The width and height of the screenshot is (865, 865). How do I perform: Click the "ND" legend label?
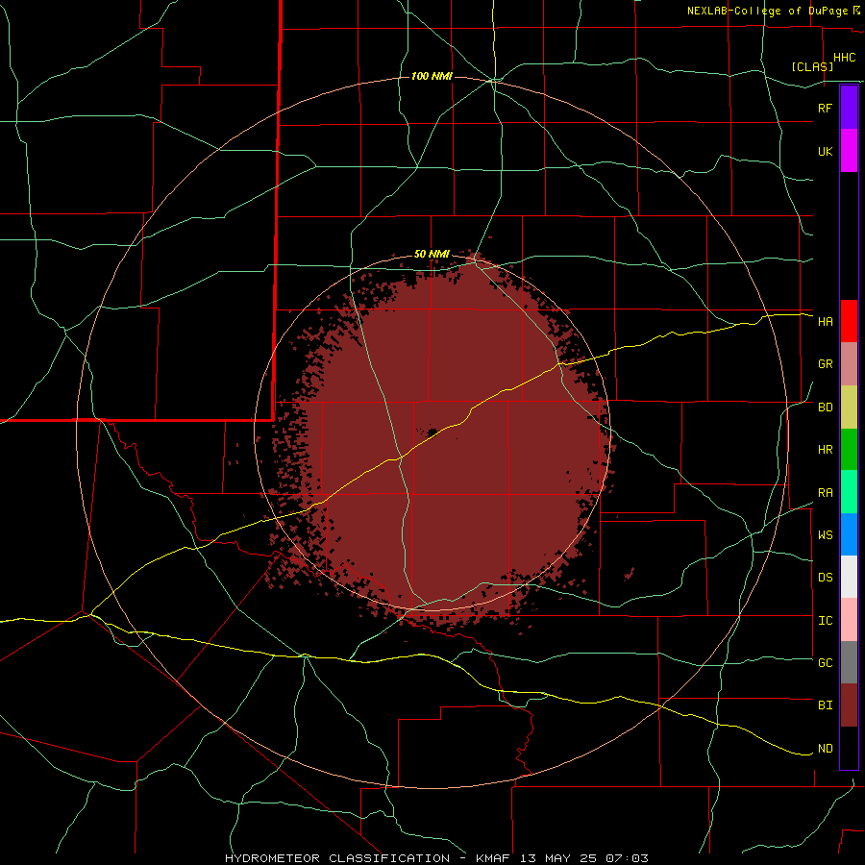pos(825,749)
